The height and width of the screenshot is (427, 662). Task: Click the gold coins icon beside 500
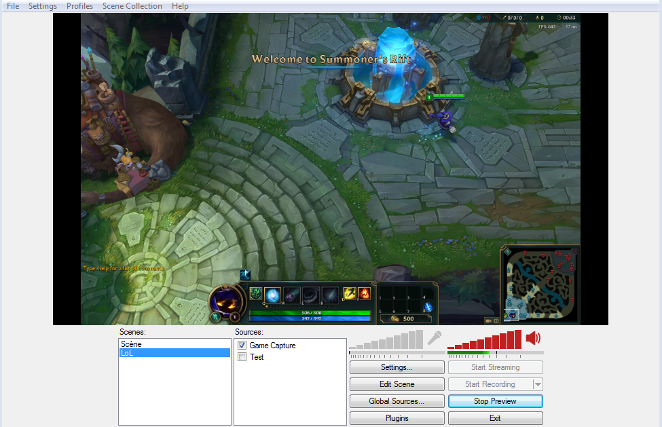[x=395, y=318]
